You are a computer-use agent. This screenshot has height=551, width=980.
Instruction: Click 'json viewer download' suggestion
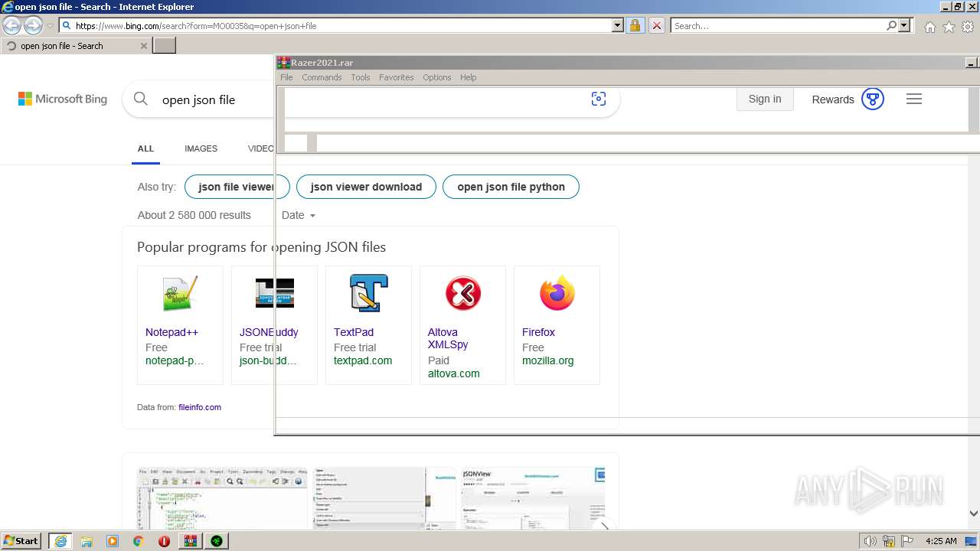[x=366, y=187]
